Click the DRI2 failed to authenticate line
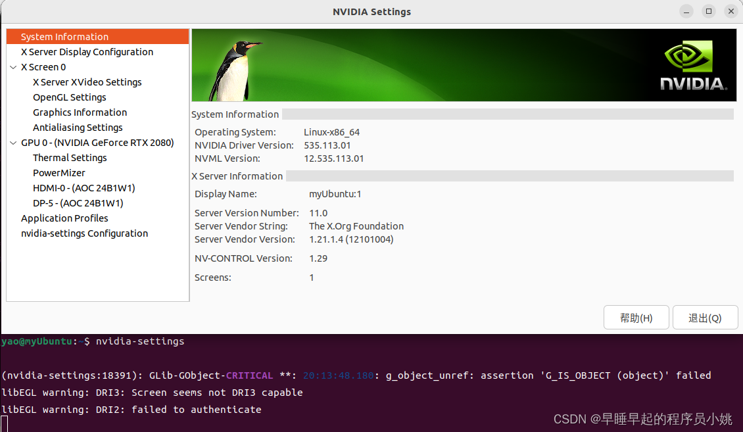Screen dimensions: 743x432 [x=132, y=410]
